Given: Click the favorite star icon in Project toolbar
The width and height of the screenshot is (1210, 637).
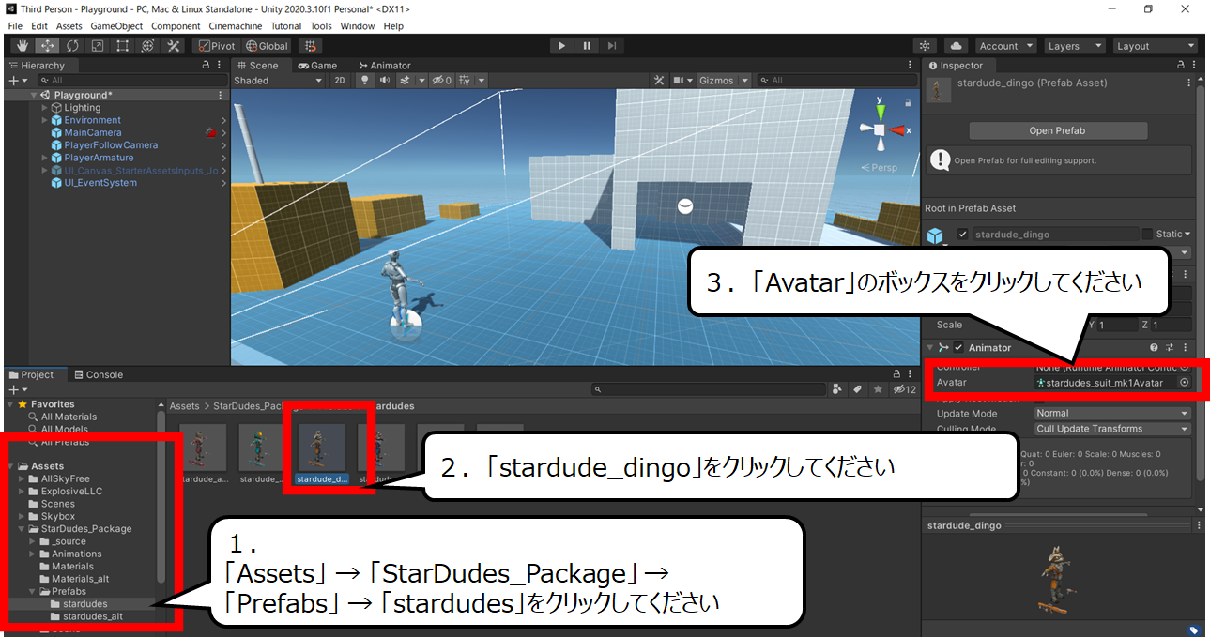Looking at the screenshot, I should [x=878, y=389].
